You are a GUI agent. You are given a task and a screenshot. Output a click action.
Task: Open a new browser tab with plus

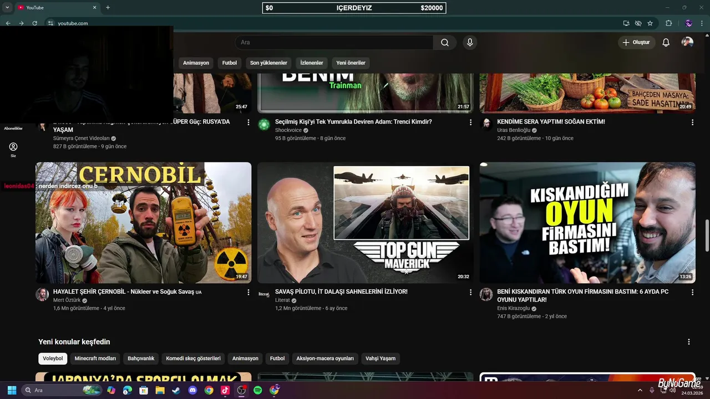coord(108,8)
